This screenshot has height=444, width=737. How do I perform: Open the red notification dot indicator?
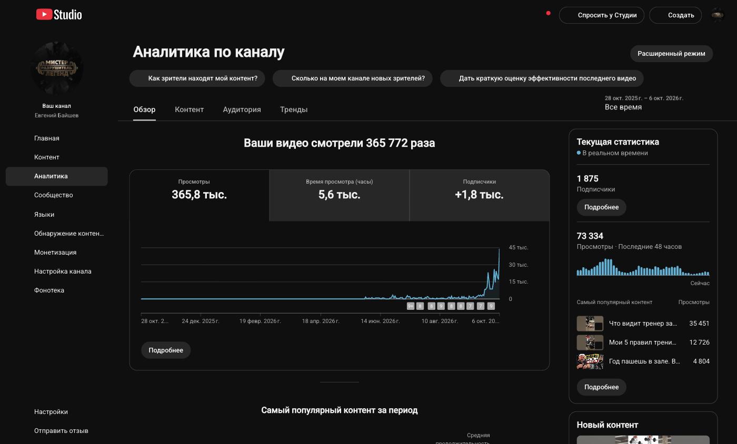point(548,13)
